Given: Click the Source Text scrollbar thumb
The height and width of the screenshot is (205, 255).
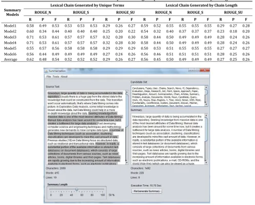Looking at the screenshot, I should [x=127, y=110].
